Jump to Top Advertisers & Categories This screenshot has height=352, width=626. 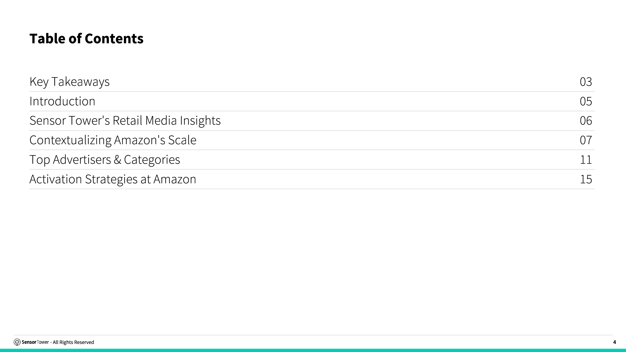105,160
